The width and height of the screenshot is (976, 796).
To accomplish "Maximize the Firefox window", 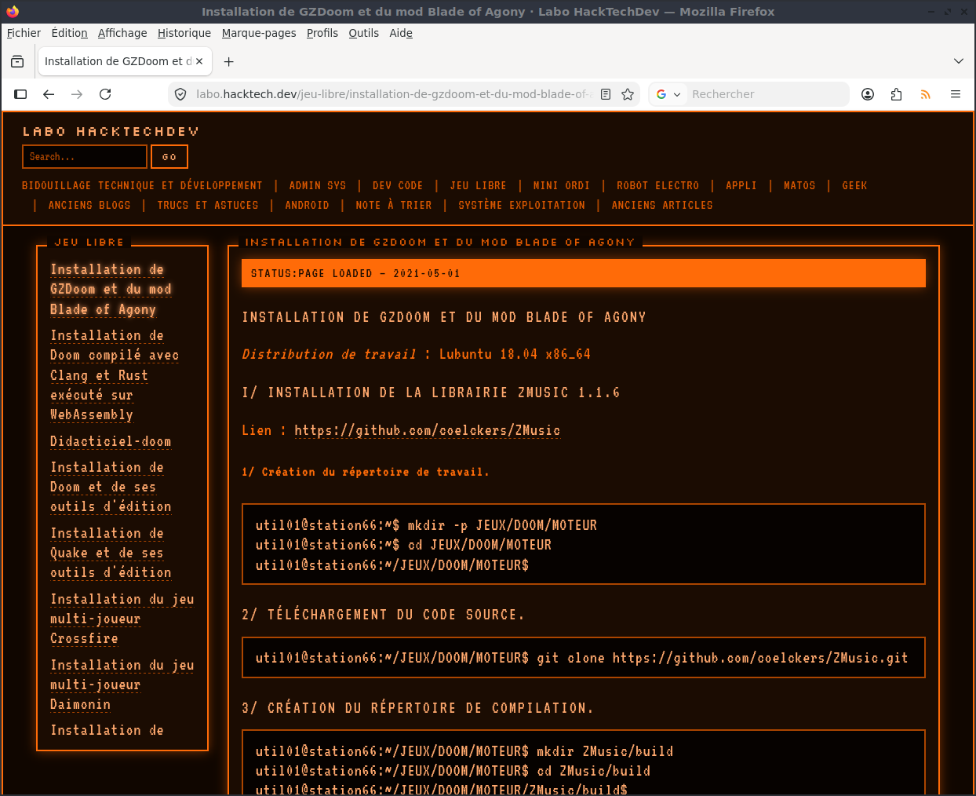I will (947, 12).
